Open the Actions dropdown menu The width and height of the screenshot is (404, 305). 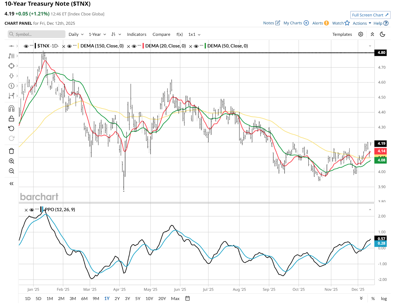[x=362, y=23]
